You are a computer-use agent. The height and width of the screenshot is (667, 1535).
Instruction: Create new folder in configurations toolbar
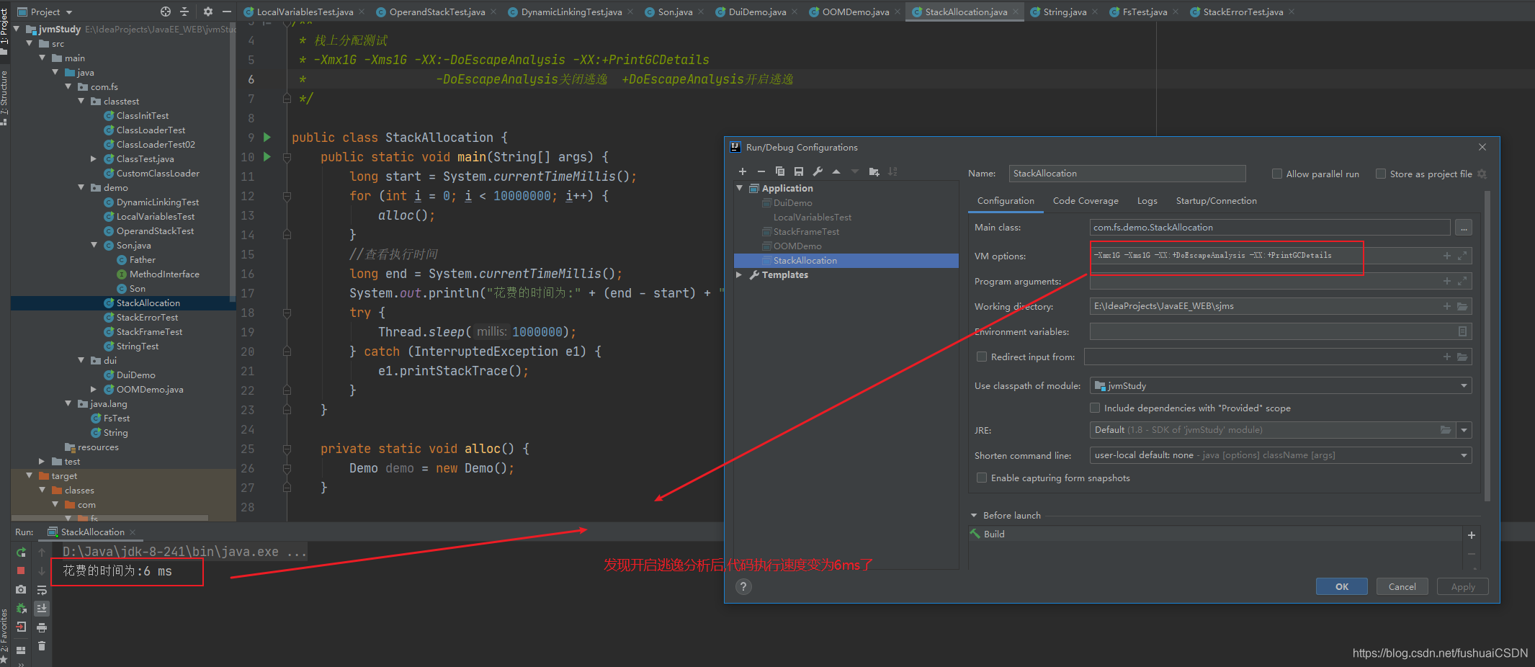tap(874, 171)
